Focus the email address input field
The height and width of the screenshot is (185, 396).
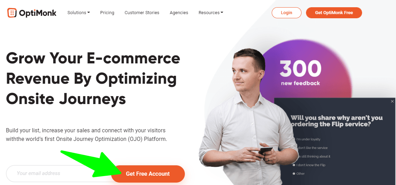pyautogui.click(x=59, y=173)
